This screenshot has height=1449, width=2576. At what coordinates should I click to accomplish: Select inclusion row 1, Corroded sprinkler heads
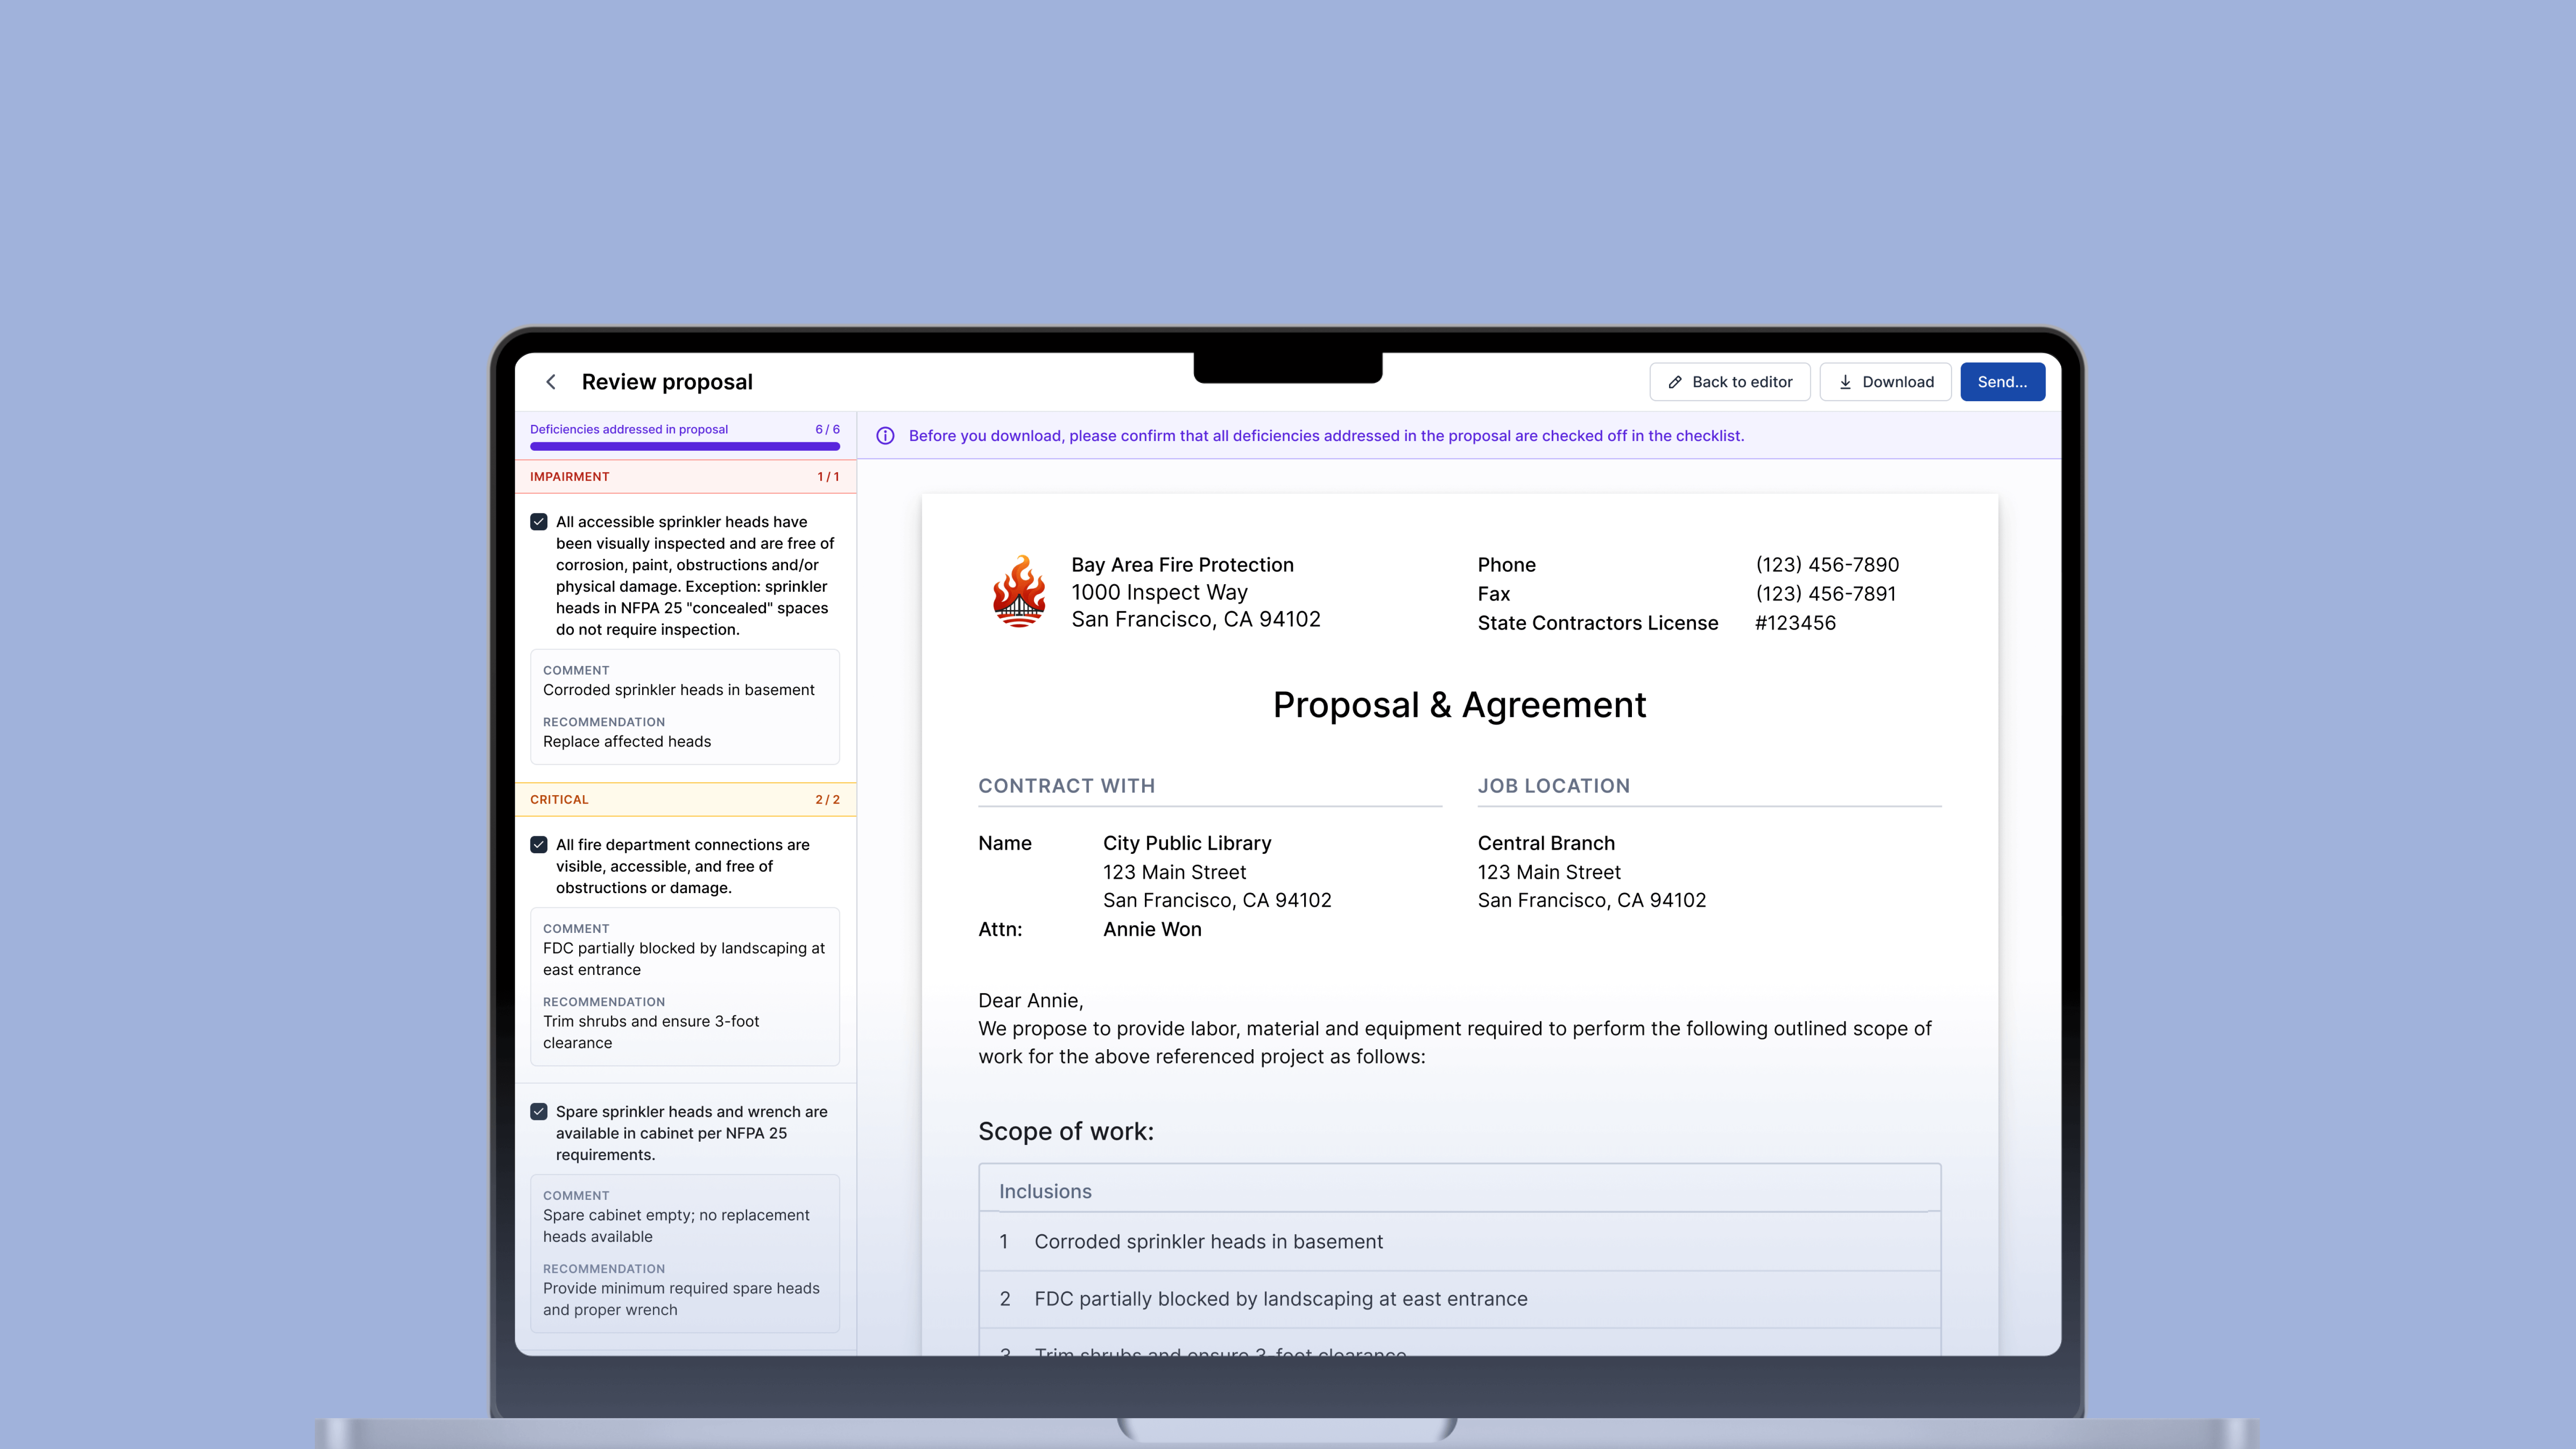(1208, 1241)
